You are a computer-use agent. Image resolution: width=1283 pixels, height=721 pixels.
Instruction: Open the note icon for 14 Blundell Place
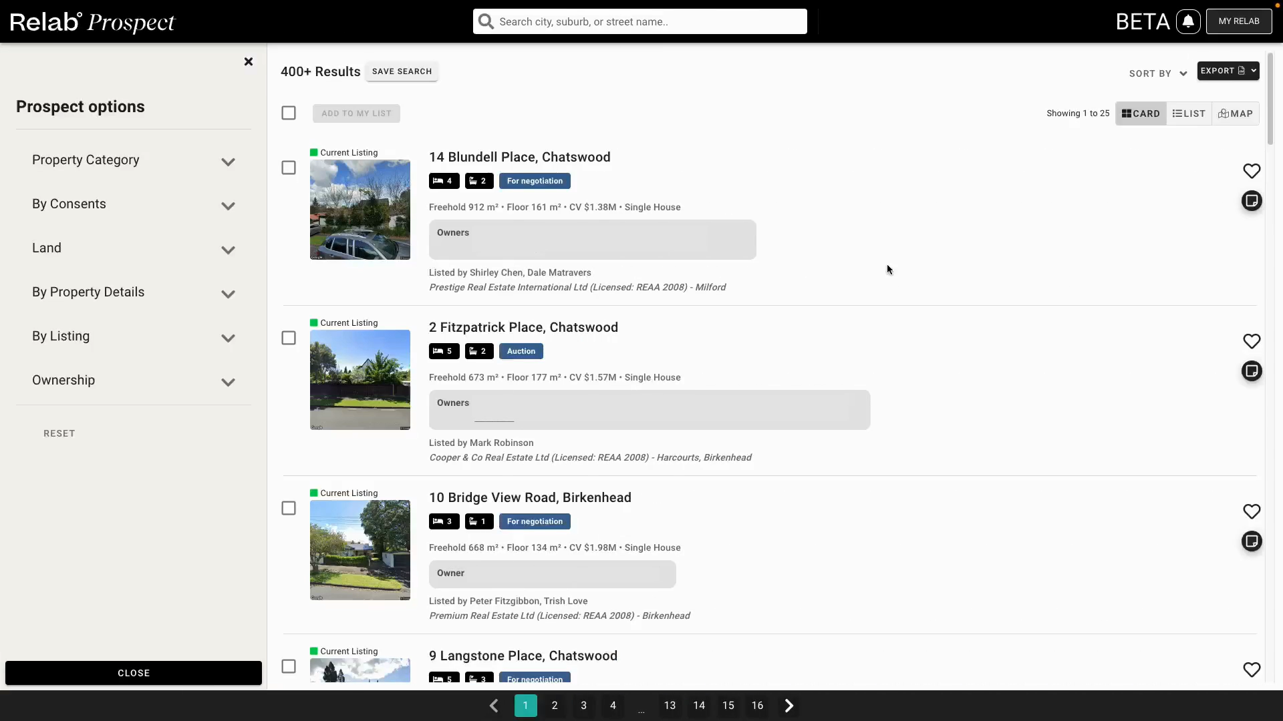click(x=1252, y=201)
